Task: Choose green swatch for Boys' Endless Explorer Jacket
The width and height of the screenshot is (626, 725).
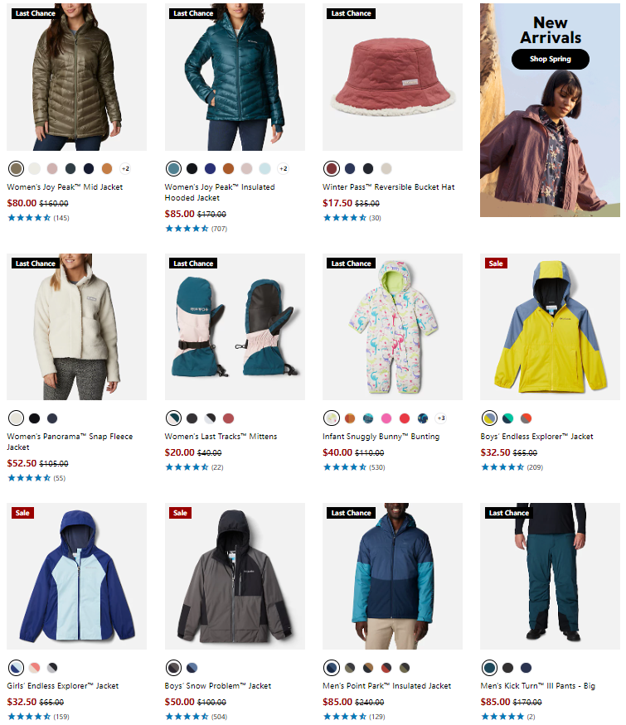Action: coord(507,418)
